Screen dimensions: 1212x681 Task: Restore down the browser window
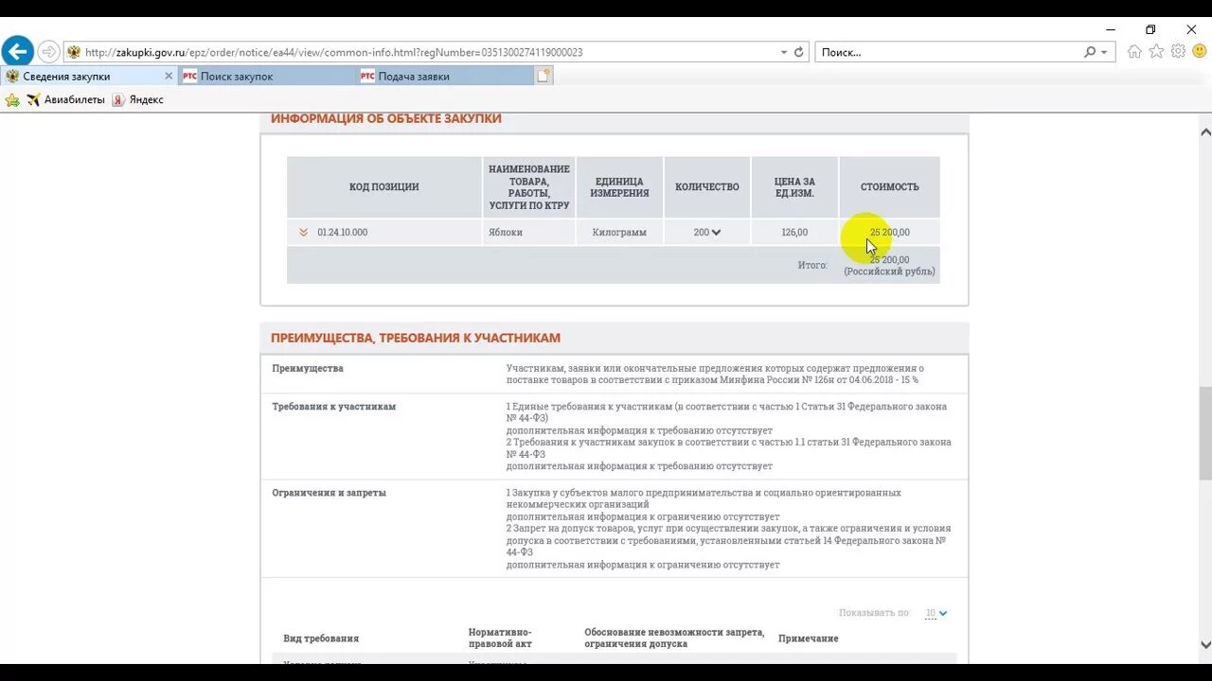[1150, 29]
